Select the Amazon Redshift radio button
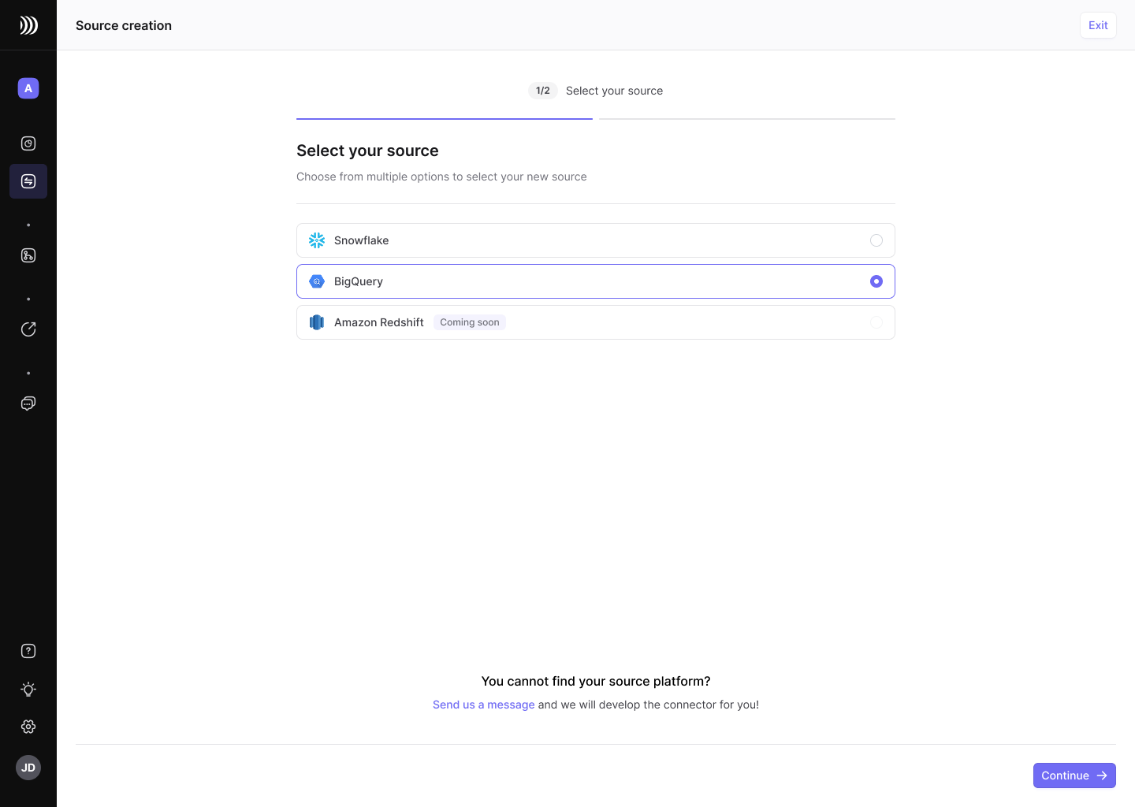1135x807 pixels. click(876, 322)
